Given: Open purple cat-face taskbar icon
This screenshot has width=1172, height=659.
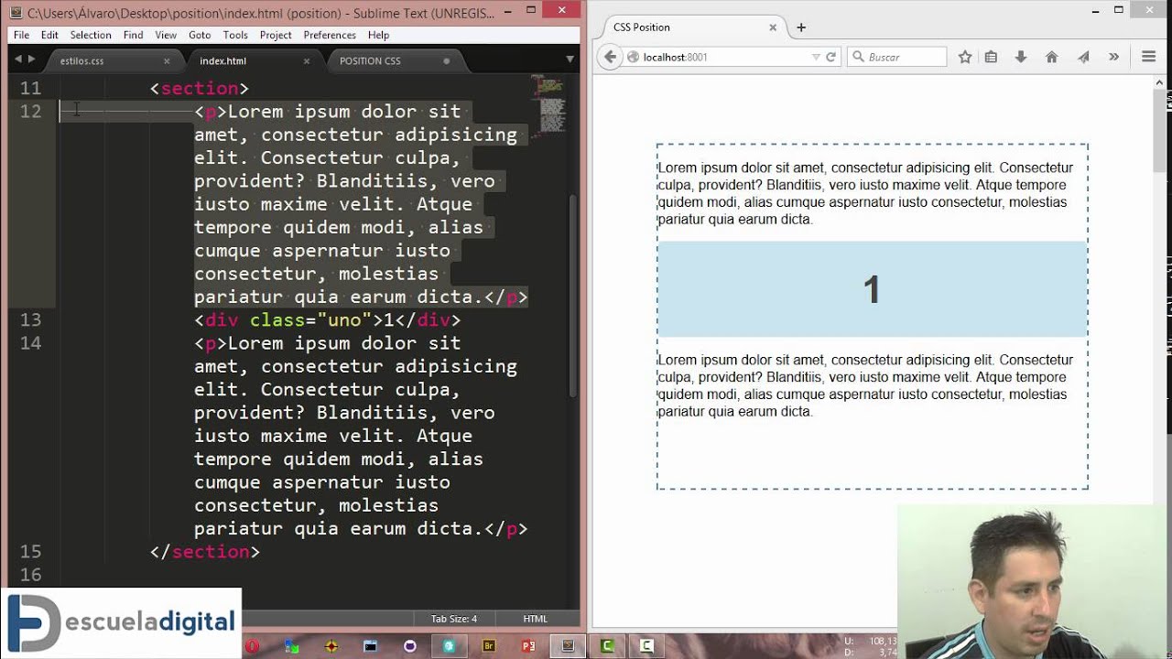Looking at the screenshot, I should click(x=409, y=646).
